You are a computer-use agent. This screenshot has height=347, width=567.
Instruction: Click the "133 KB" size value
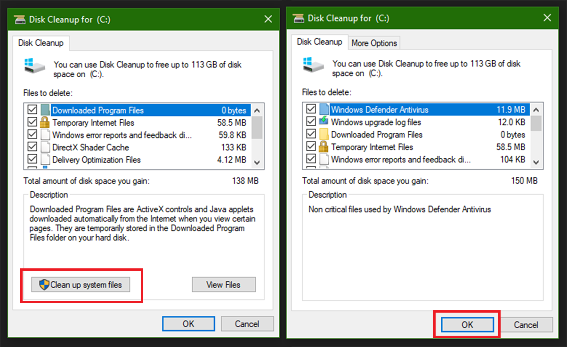click(x=233, y=147)
